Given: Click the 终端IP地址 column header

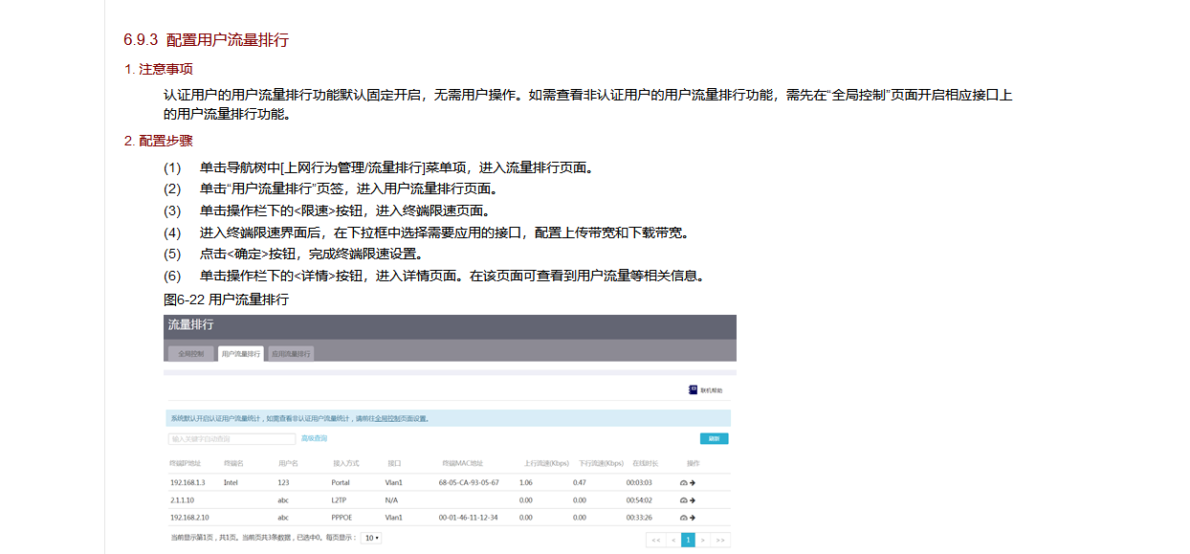Looking at the screenshot, I should (186, 463).
